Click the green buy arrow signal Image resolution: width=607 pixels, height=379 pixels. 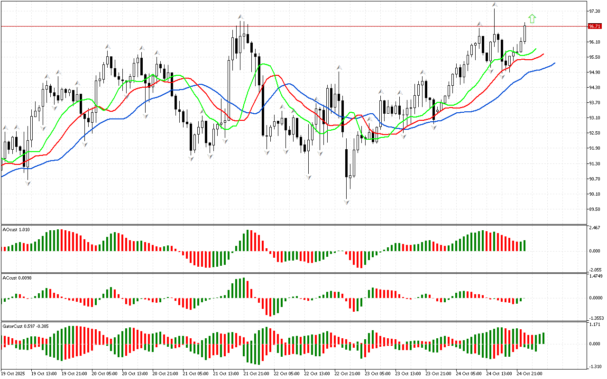coord(532,19)
